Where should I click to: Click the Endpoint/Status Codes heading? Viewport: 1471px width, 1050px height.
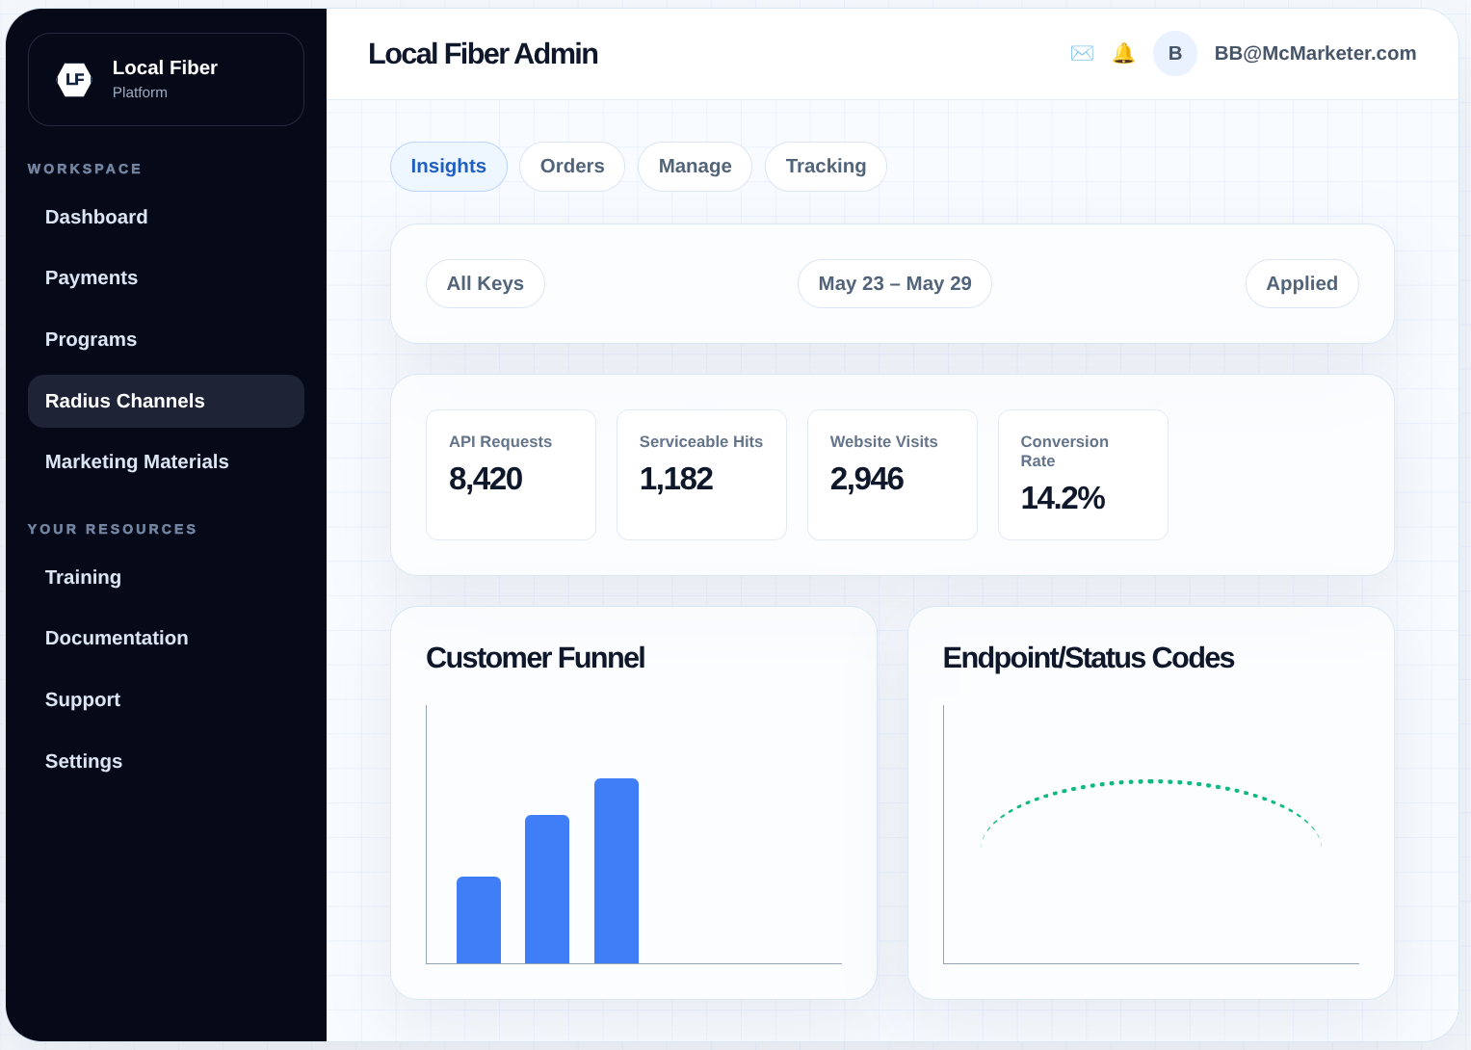[1089, 658]
